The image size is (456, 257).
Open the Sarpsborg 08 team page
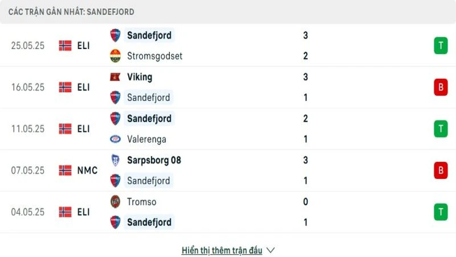pos(154,160)
